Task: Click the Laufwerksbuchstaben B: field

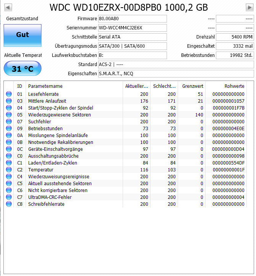Action: point(133,55)
